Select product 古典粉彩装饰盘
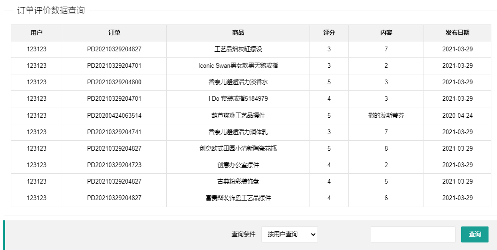This screenshot has width=497, height=250. pyautogui.click(x=238, y=181)
